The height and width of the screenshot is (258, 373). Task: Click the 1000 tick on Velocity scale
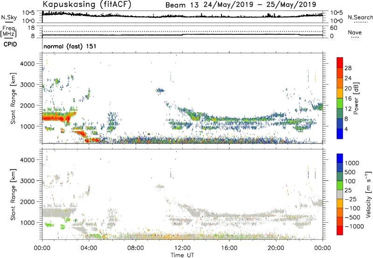tap(352, 163)
